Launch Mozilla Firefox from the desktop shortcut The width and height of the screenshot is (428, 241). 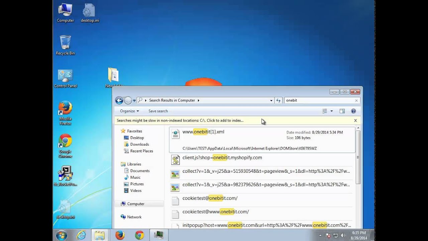coord(65,113)
